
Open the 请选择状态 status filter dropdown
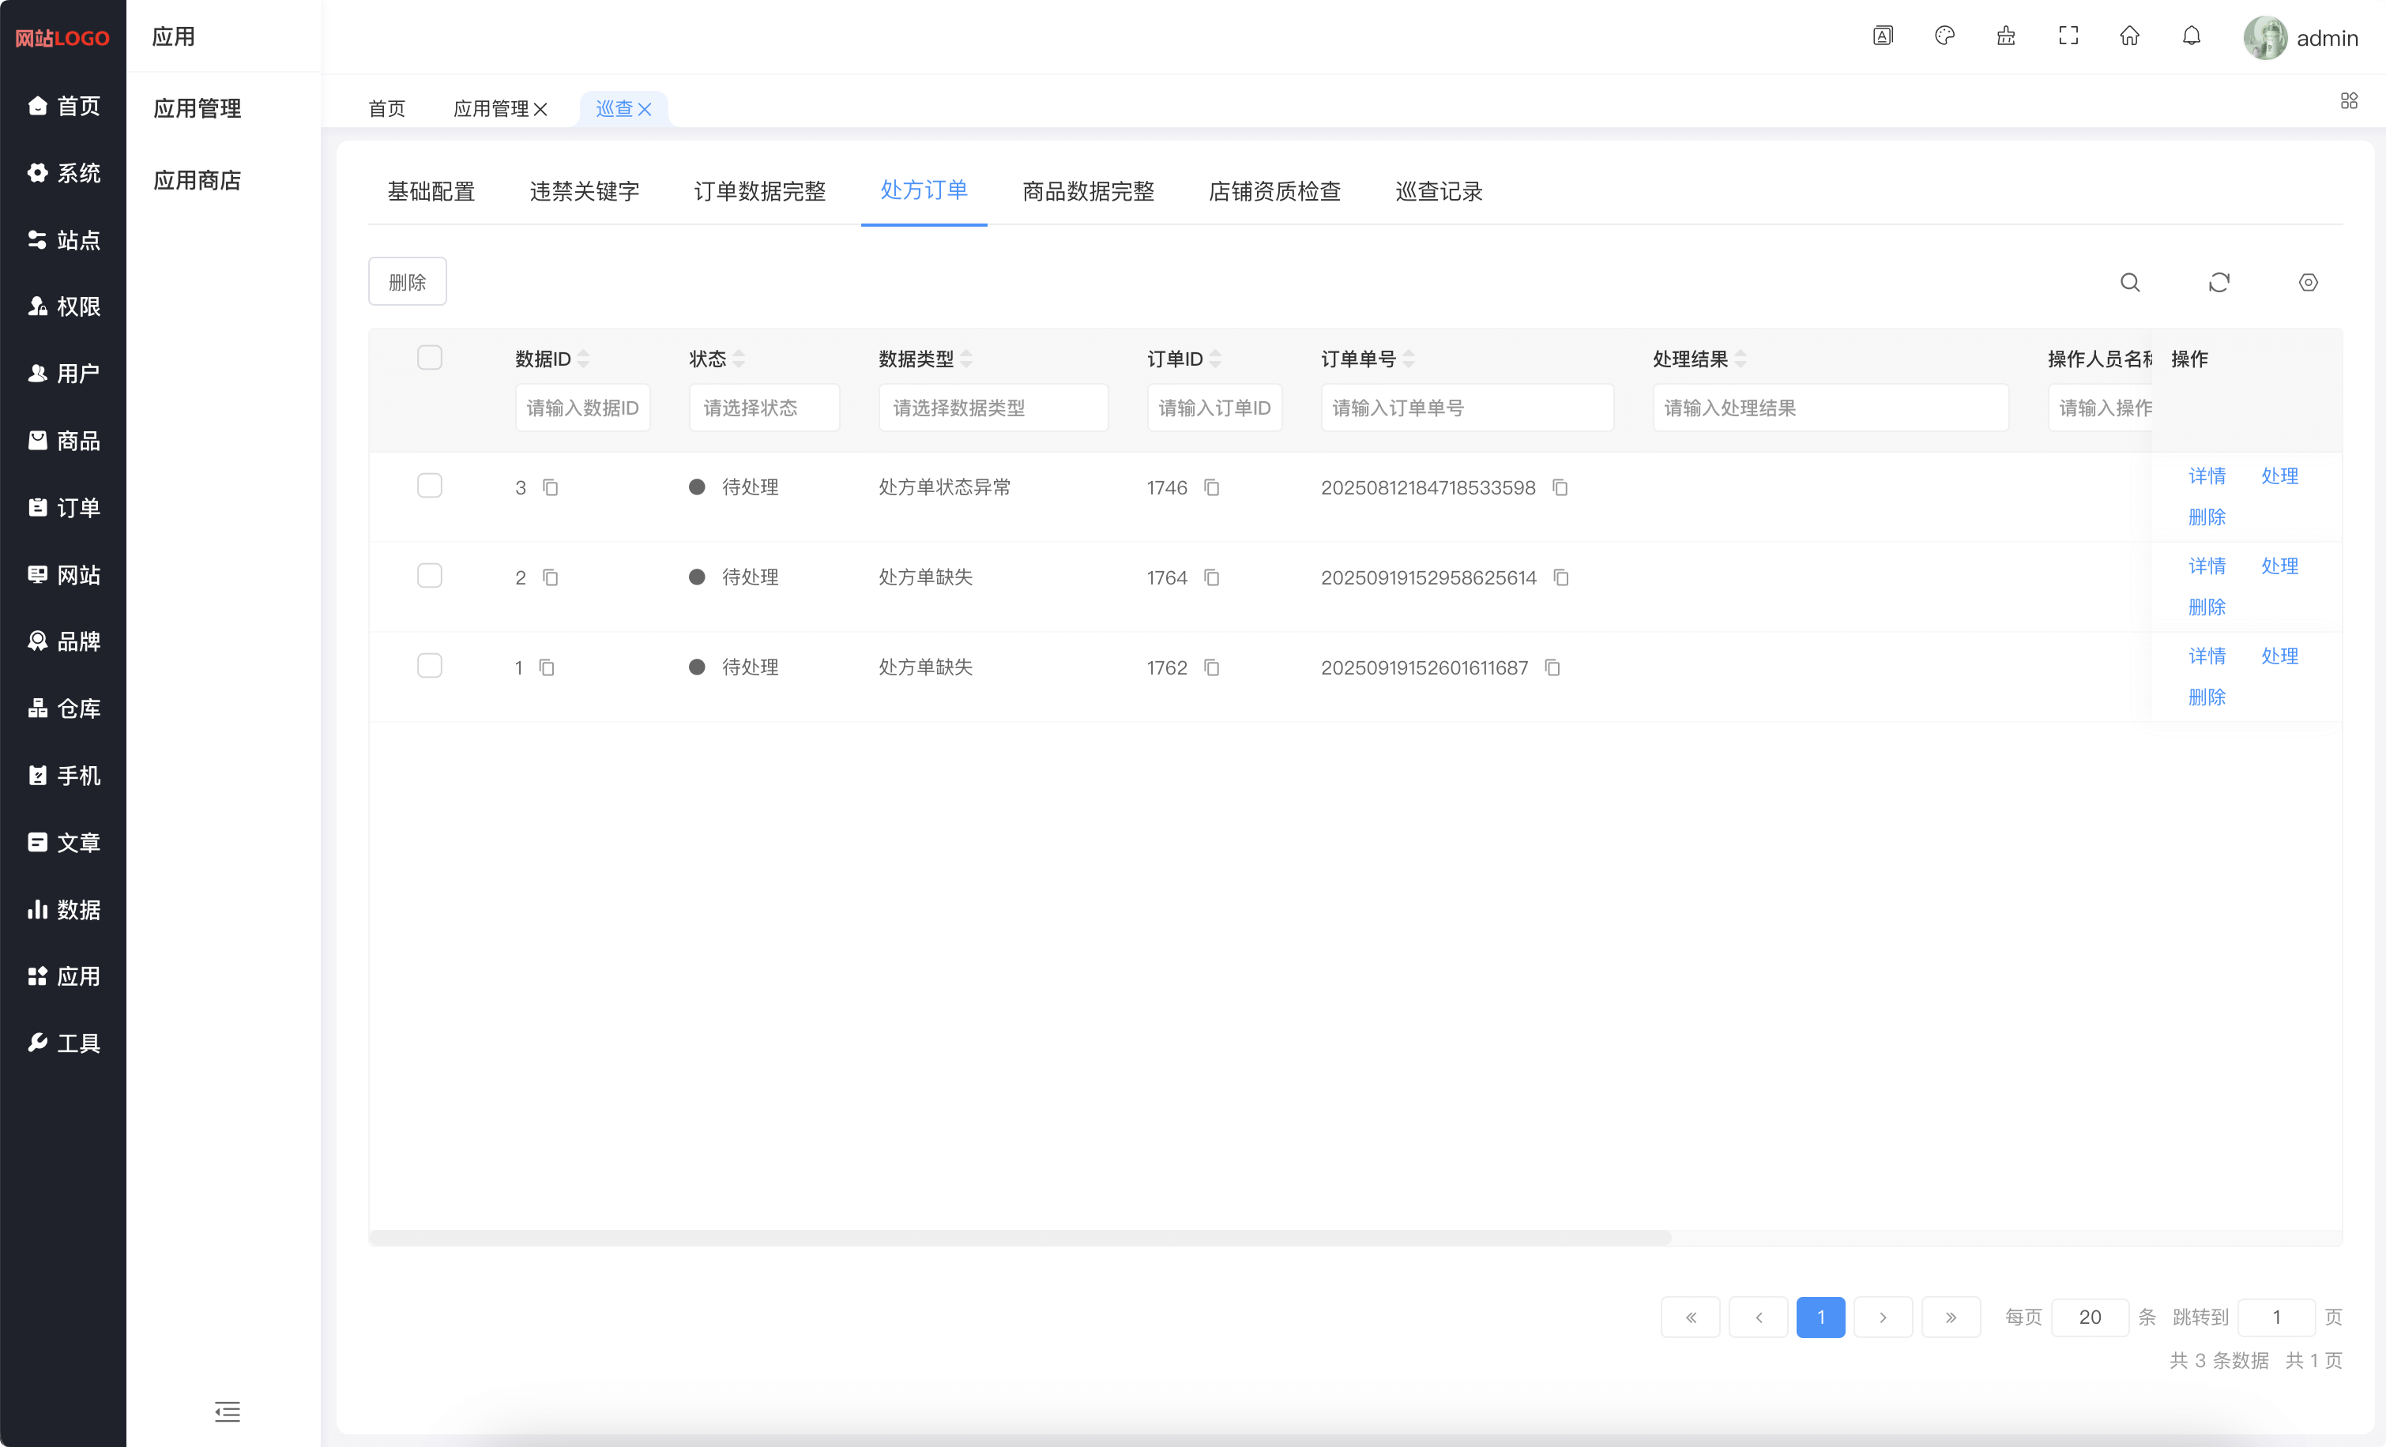763,408
